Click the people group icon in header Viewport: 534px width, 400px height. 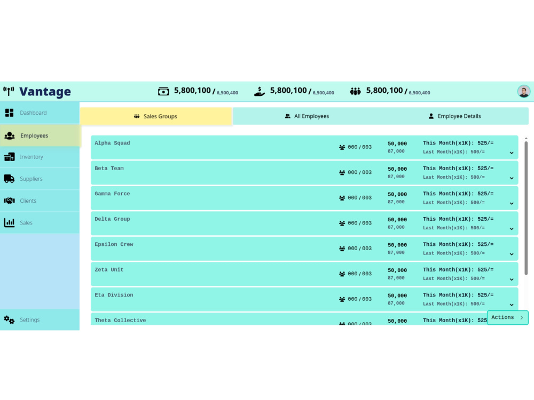click(x=355, y=92)
